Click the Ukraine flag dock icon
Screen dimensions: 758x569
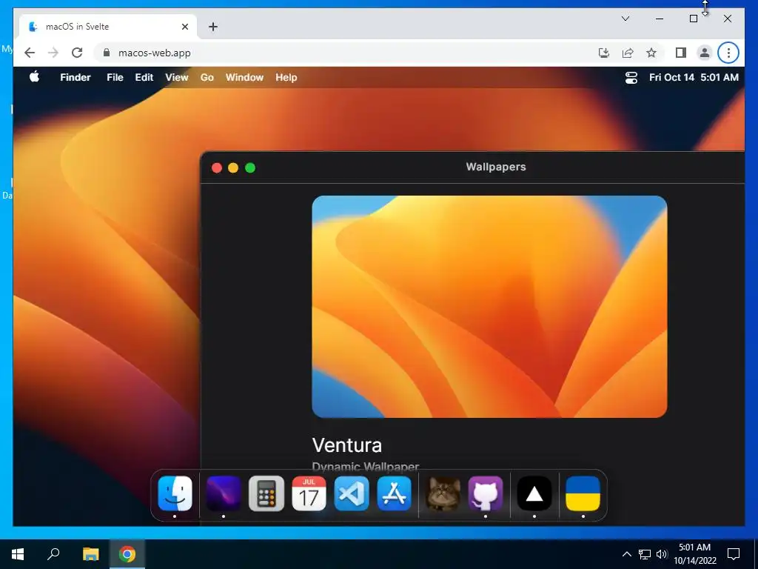click(583, 493)
